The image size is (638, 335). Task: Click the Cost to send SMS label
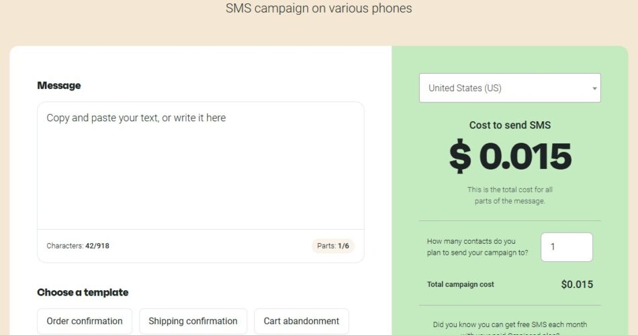click(x=510, y=125)
